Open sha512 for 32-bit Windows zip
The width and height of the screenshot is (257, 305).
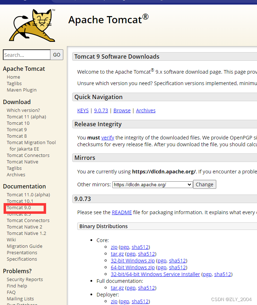click(177, 261)
